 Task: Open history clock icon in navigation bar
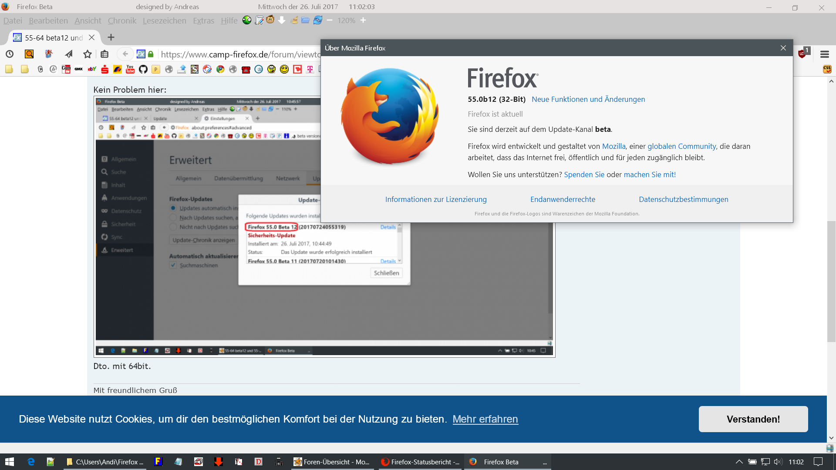(x=10, y=54)
